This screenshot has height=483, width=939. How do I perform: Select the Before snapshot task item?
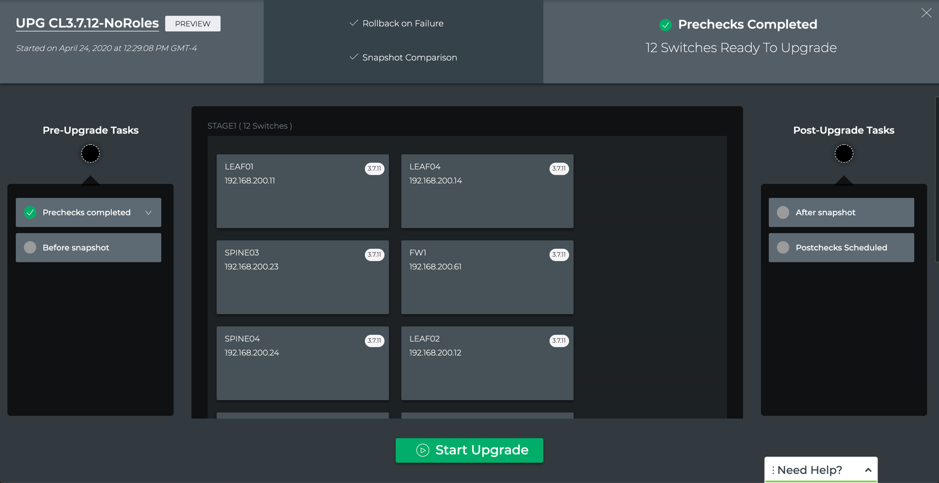pos(88,248)
